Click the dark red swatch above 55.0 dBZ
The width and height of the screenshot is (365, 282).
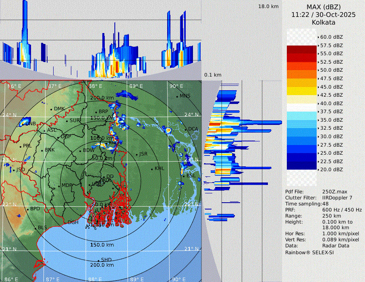point(302,50)
